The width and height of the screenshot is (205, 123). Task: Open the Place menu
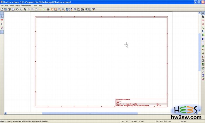point(18,6)
